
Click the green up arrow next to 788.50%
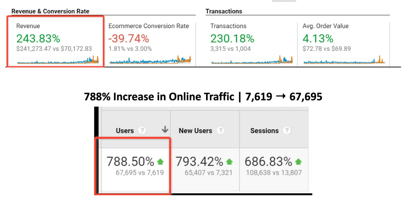tap(160, 161)
